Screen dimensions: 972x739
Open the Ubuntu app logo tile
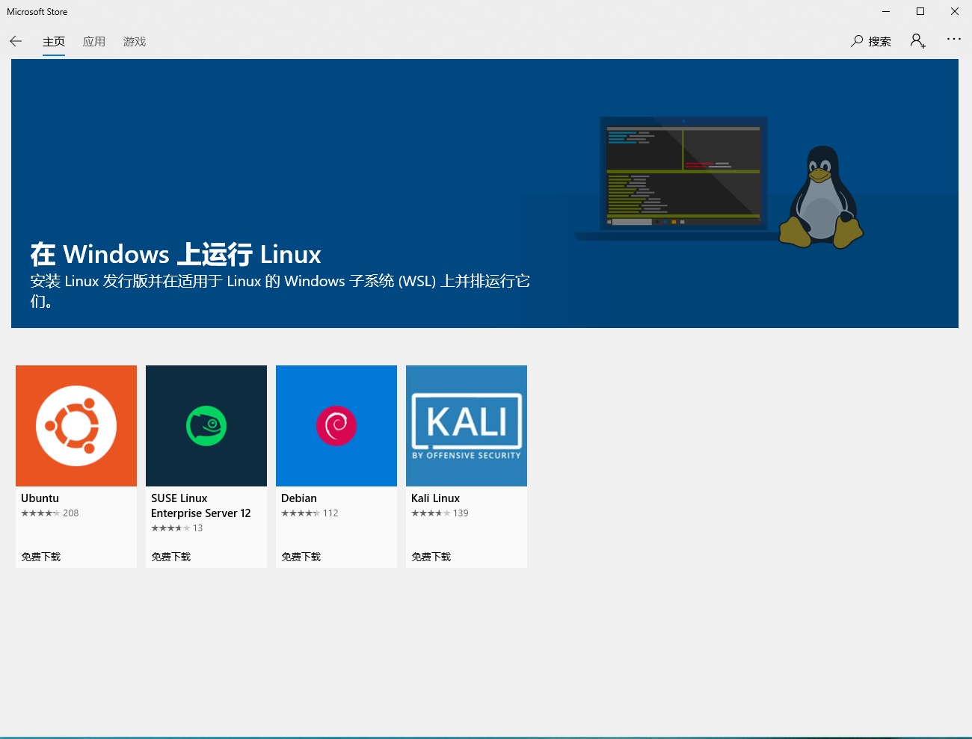click(x=76, y=426)
